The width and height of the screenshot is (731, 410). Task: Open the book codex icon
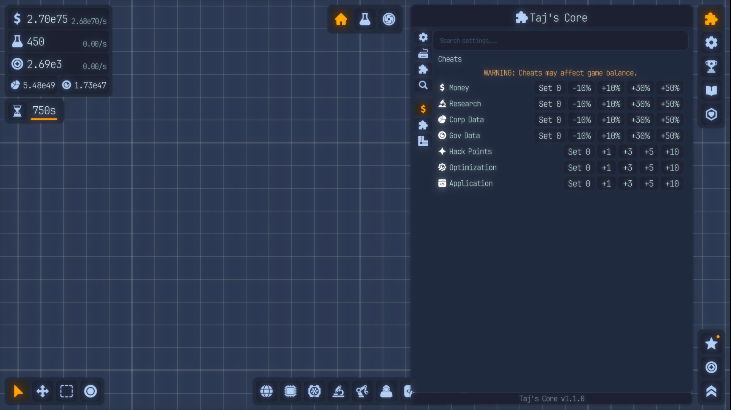pyautogui.click(x=711, y=90)
